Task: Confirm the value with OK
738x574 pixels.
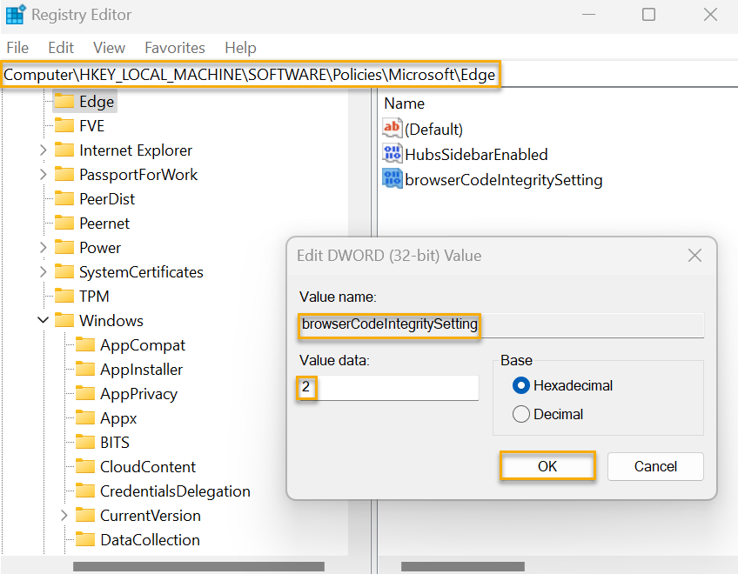Action: (547, 466)
